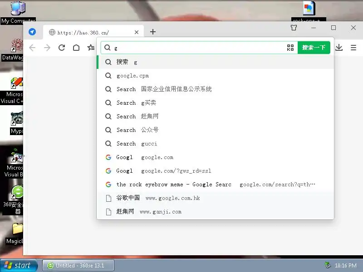
Task: Click the 10:16 PM taskbar clock
Action: click(346, 266)
